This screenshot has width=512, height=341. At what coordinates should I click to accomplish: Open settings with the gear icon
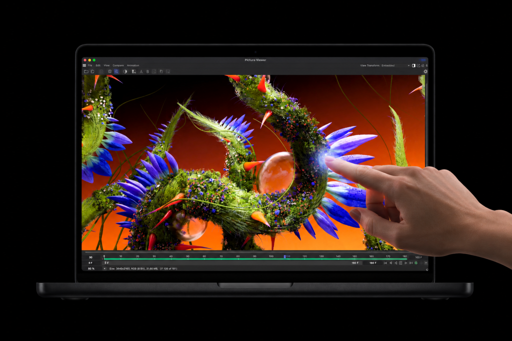[x=425, y=71]
